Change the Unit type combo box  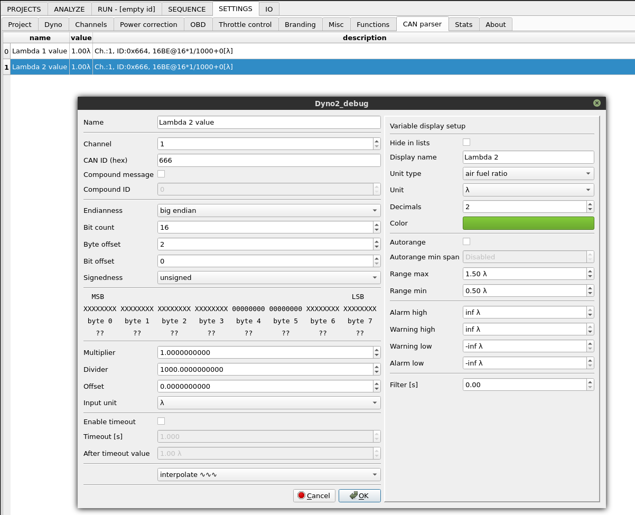(528, 173)
